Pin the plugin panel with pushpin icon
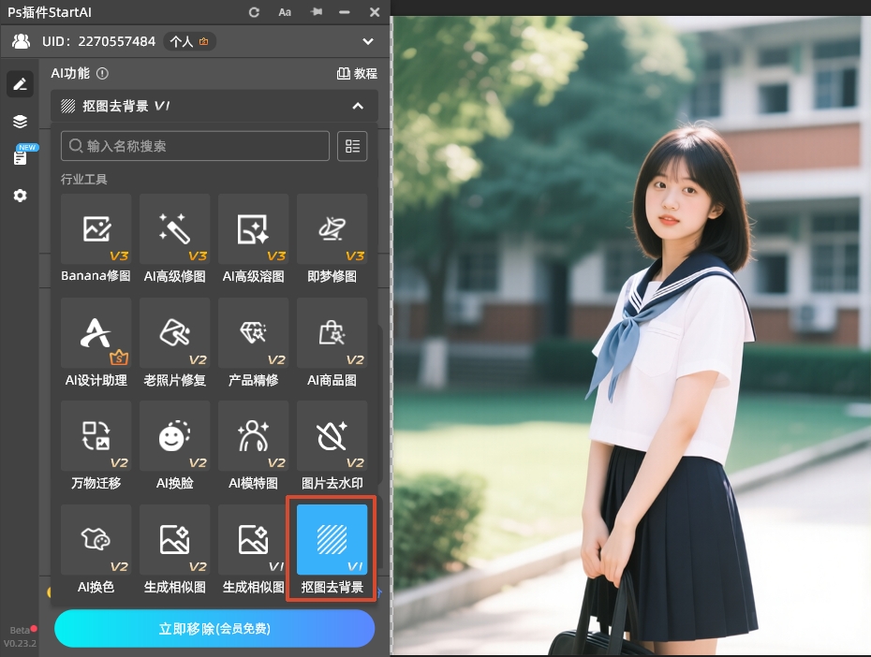This screenshot has height=657, width=871. [x=316, y=12]
